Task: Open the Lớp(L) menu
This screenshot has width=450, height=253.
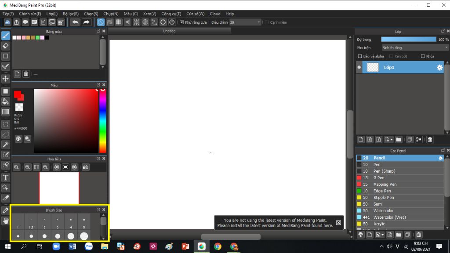Action: click(52, 14)
